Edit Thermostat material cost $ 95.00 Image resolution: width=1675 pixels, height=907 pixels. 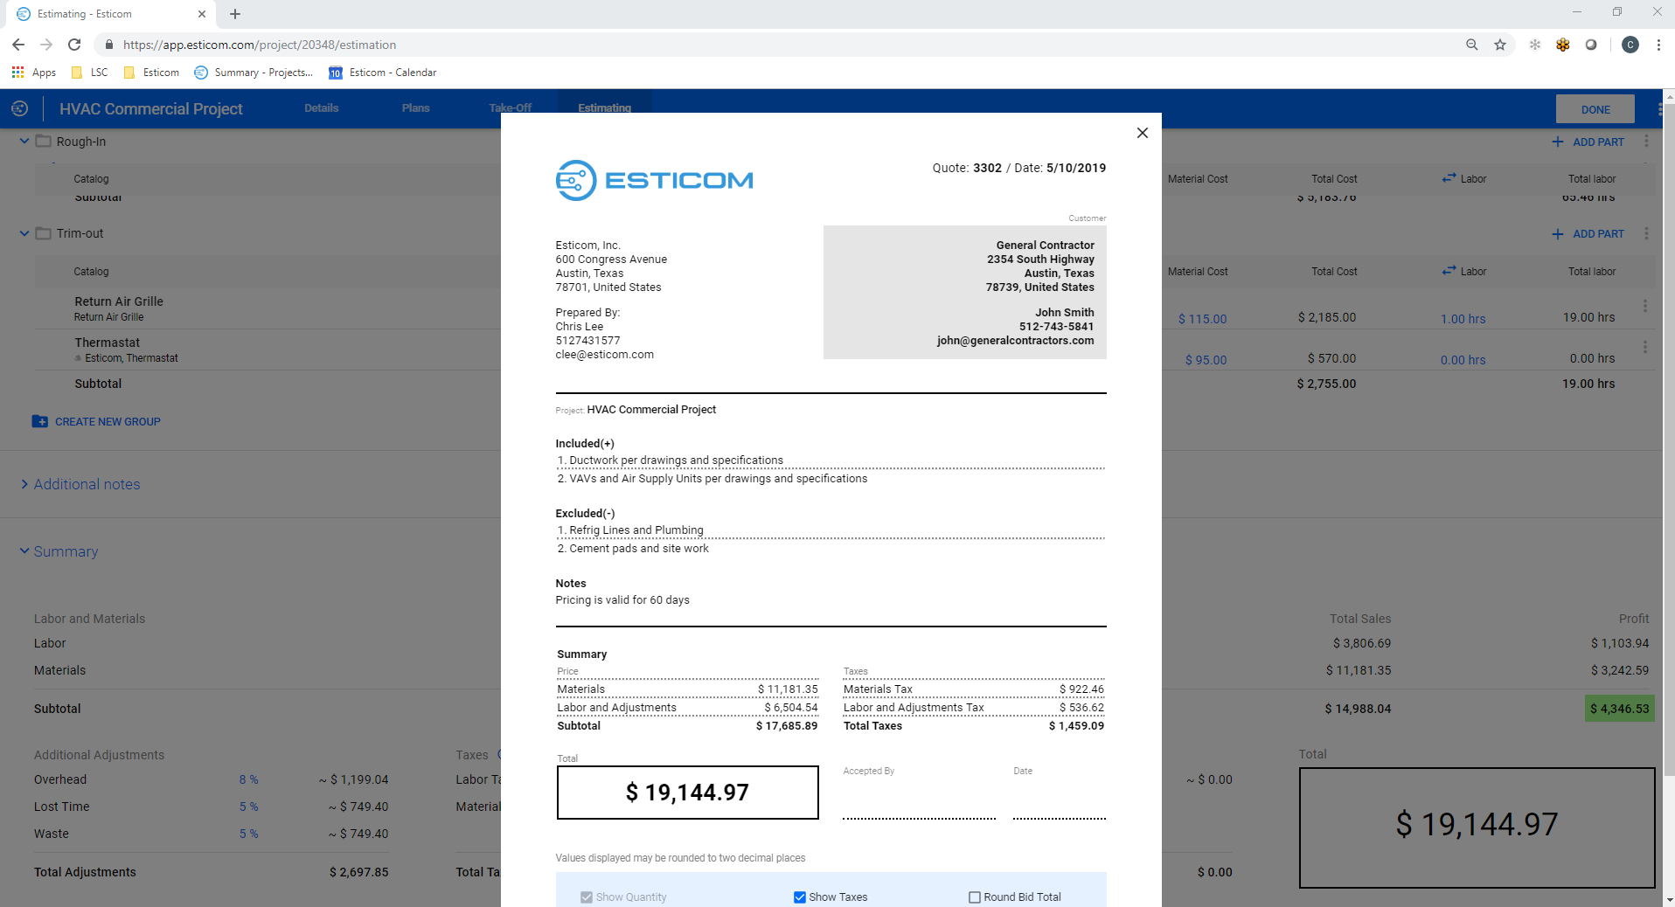click(1206, 360)
